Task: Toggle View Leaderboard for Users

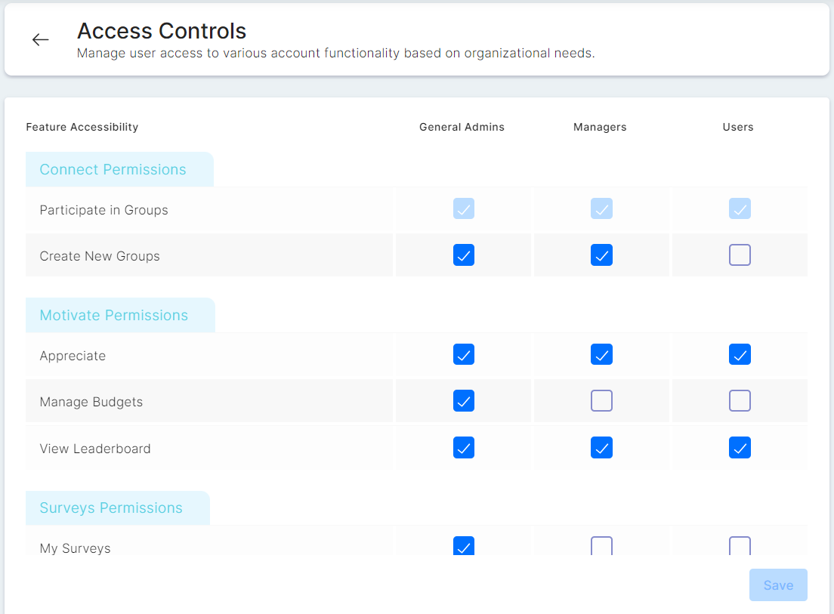Action: 740,448
